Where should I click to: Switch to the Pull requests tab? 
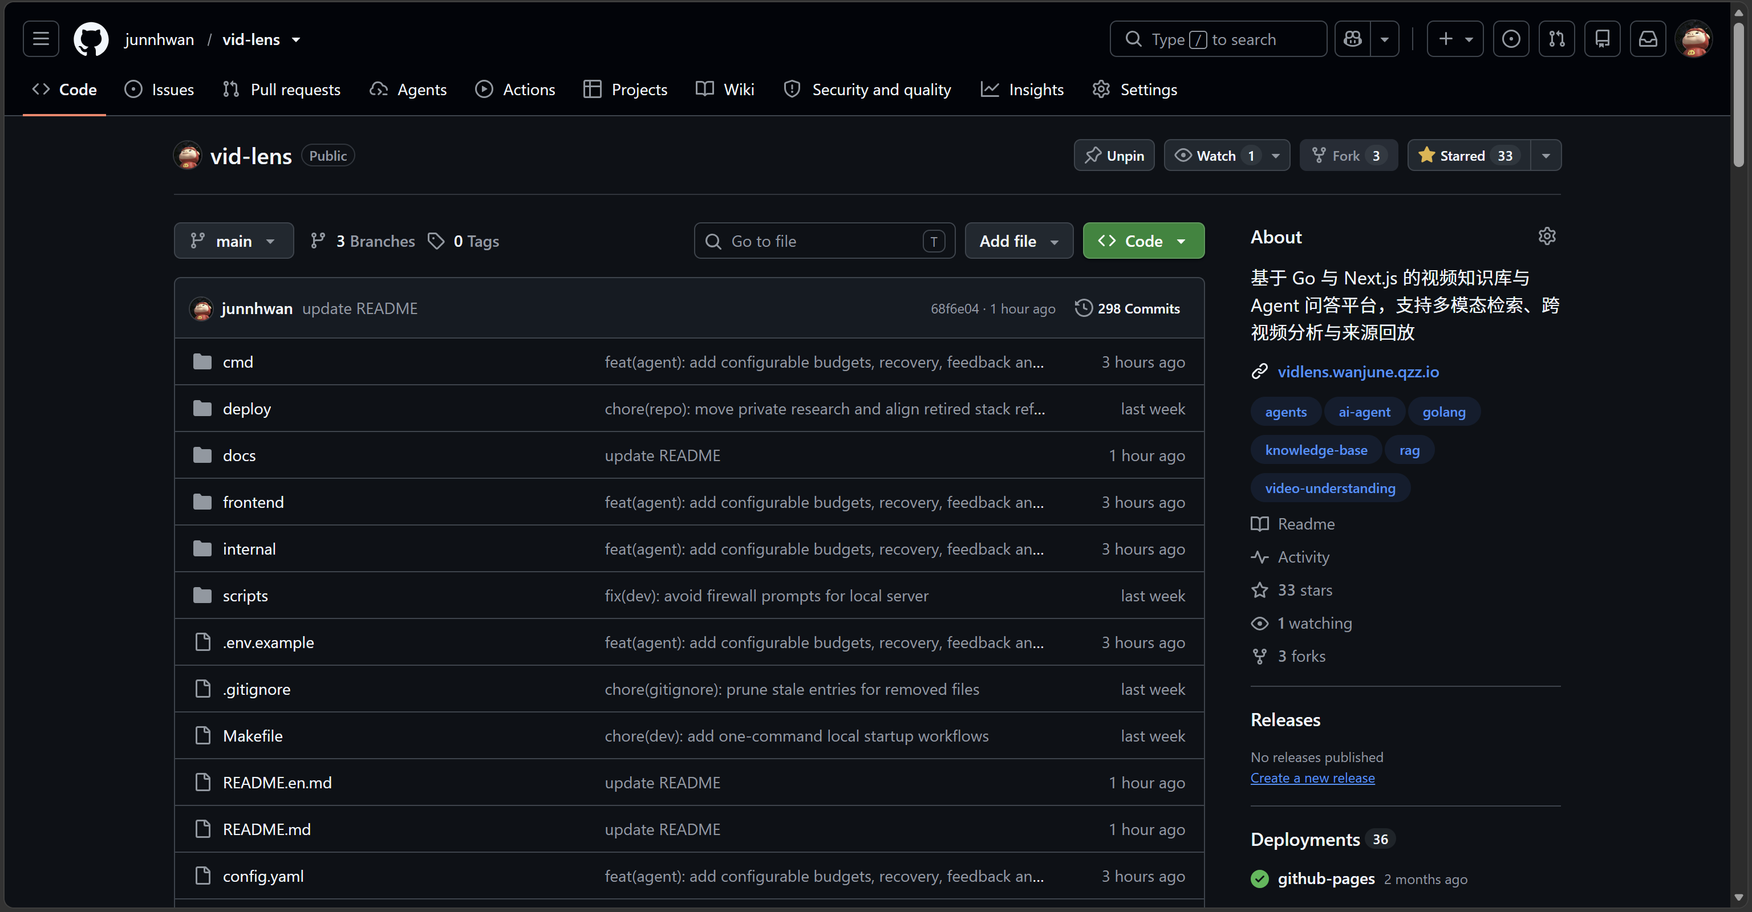click(282, 89)
